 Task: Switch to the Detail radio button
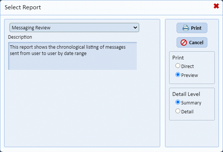click(178, 111)
